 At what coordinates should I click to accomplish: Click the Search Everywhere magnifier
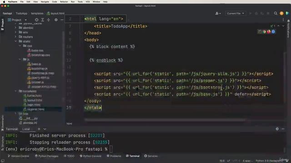click(x=276, y=13)
